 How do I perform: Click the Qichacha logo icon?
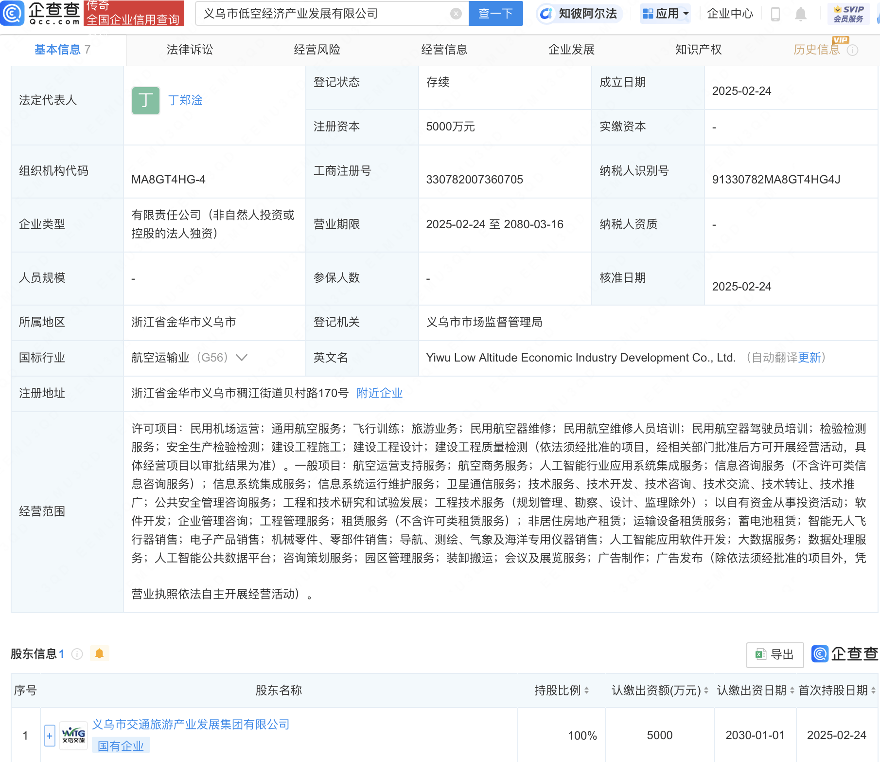coord(12,13)
